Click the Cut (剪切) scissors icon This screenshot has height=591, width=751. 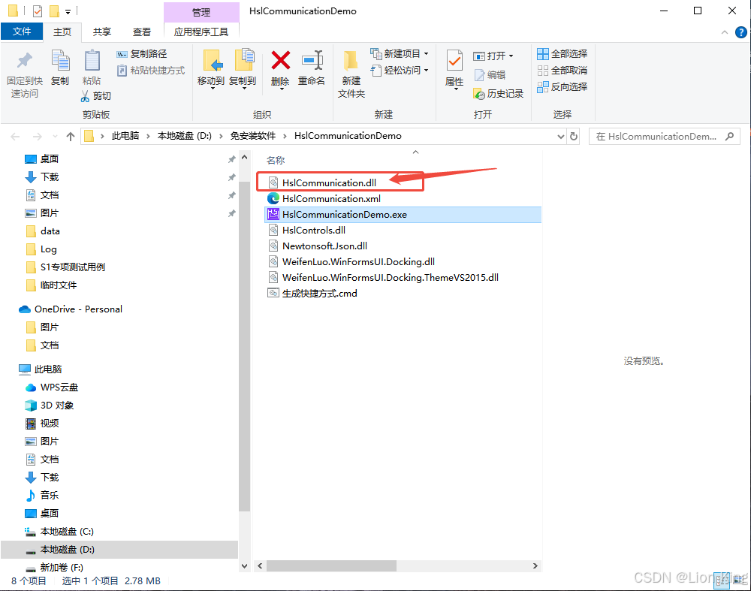[85, 96]
